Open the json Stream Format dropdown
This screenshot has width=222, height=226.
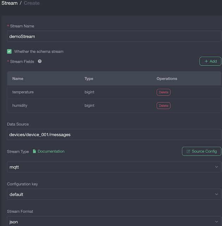point(114,221)
